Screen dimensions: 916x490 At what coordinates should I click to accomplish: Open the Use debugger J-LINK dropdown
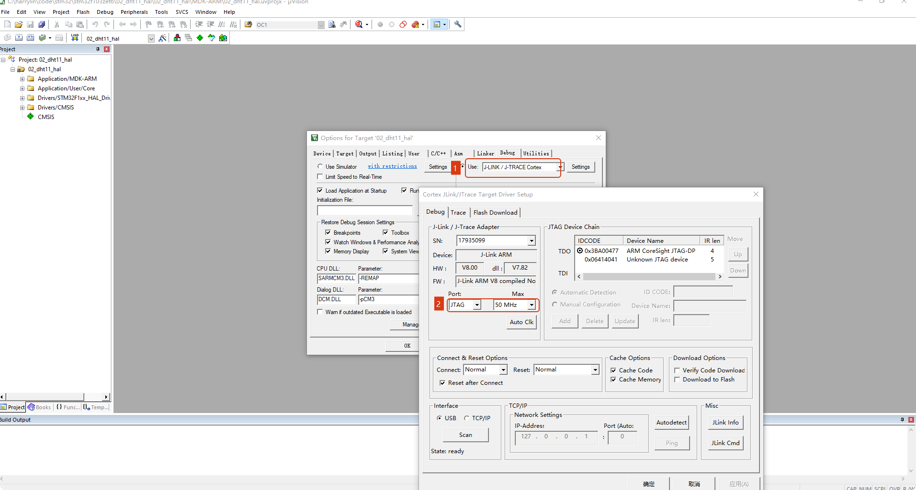click(x=560, y=167)
